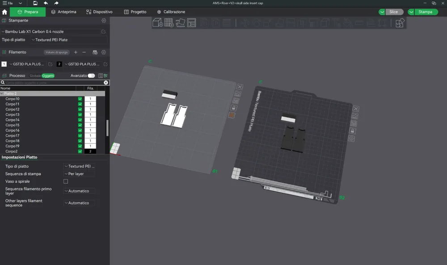This screenshot has height=265, width=447.
Task: Click the Add object cube icon
Action: 158,22
